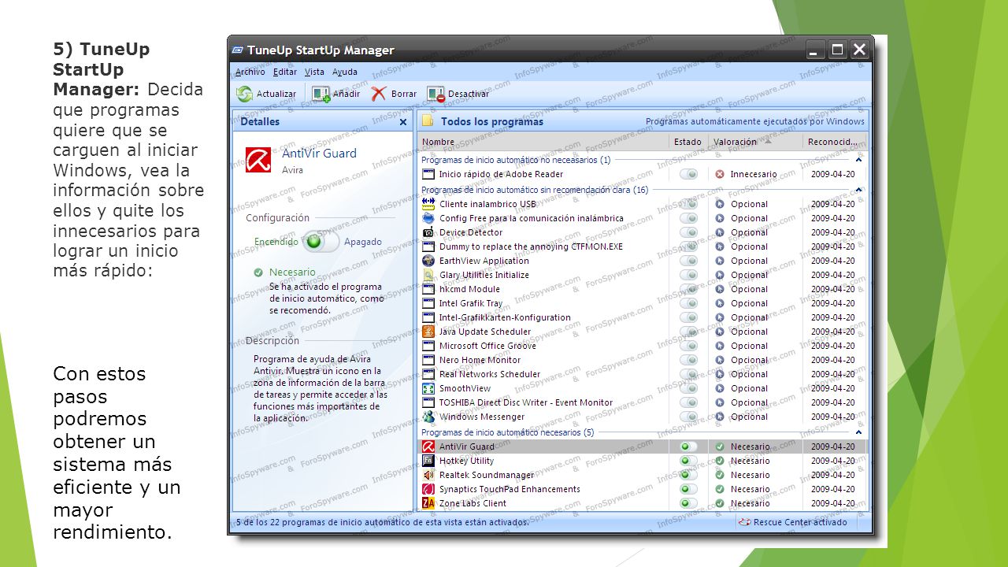
Task: Toggle state of Inicio rápido de Adobe Reader
Action: (x=689, y=174)
